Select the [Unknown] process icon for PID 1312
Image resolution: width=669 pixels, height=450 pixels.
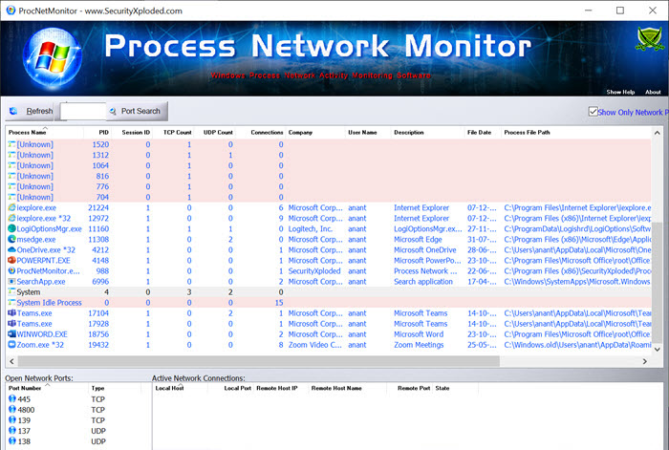[11, 155]
